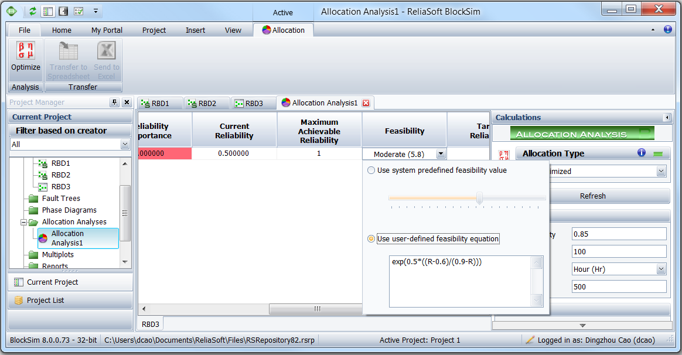The width and height of the screenshot is (682, 355).
Task: Click the Send to Excel icon
Action: pyautogui.click(x=107, y=50)
